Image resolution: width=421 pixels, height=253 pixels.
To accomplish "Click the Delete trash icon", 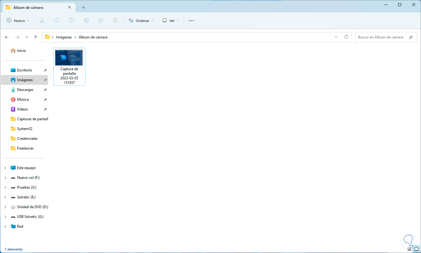I will click(x=115, y=20).
